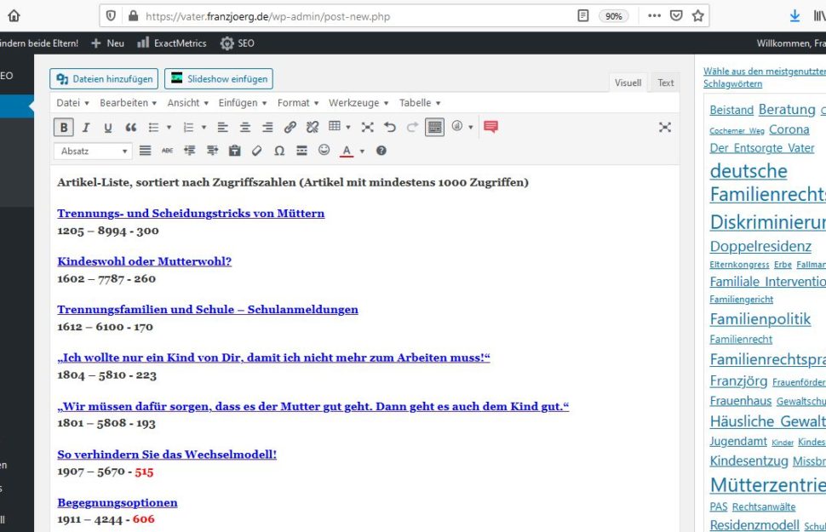Open keyboard shortcuts help icon
The height and width of the screenshot is (532, 826).
click(381, 152)
